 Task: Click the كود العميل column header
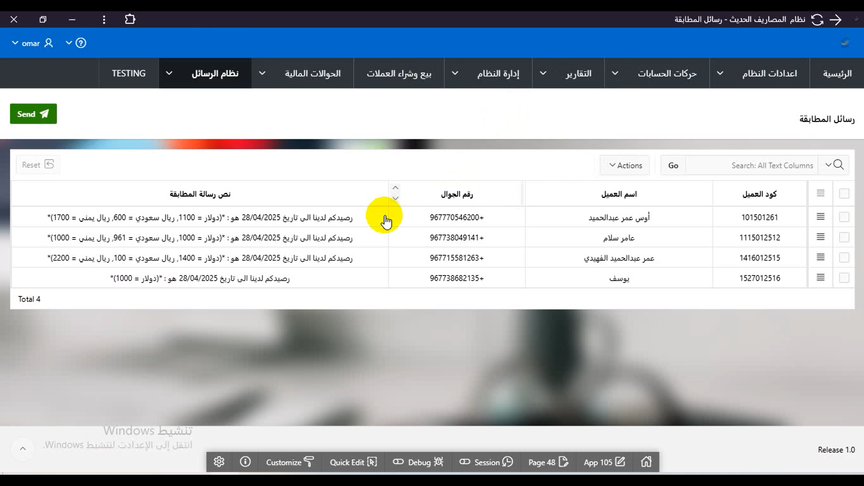click(x=759, y=194)
